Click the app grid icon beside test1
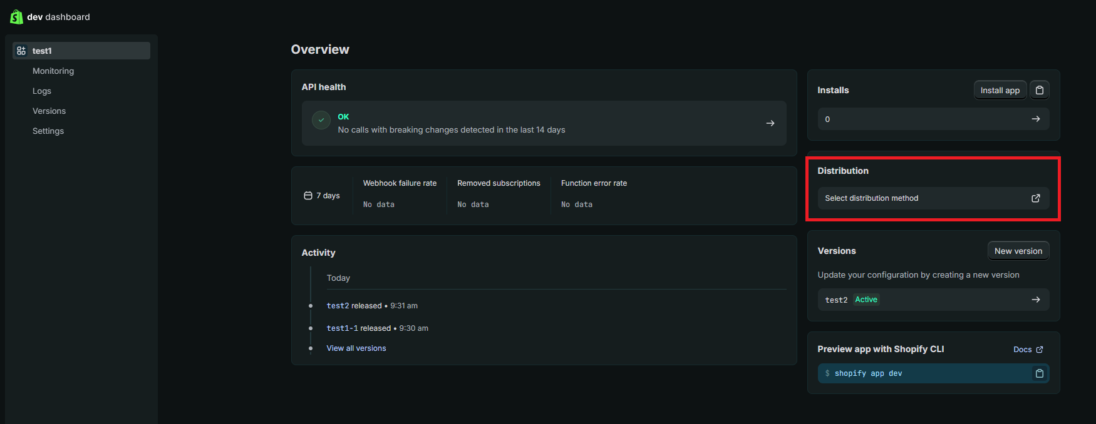The height and width of the screenshot is (424, 1096). [21, 51]
